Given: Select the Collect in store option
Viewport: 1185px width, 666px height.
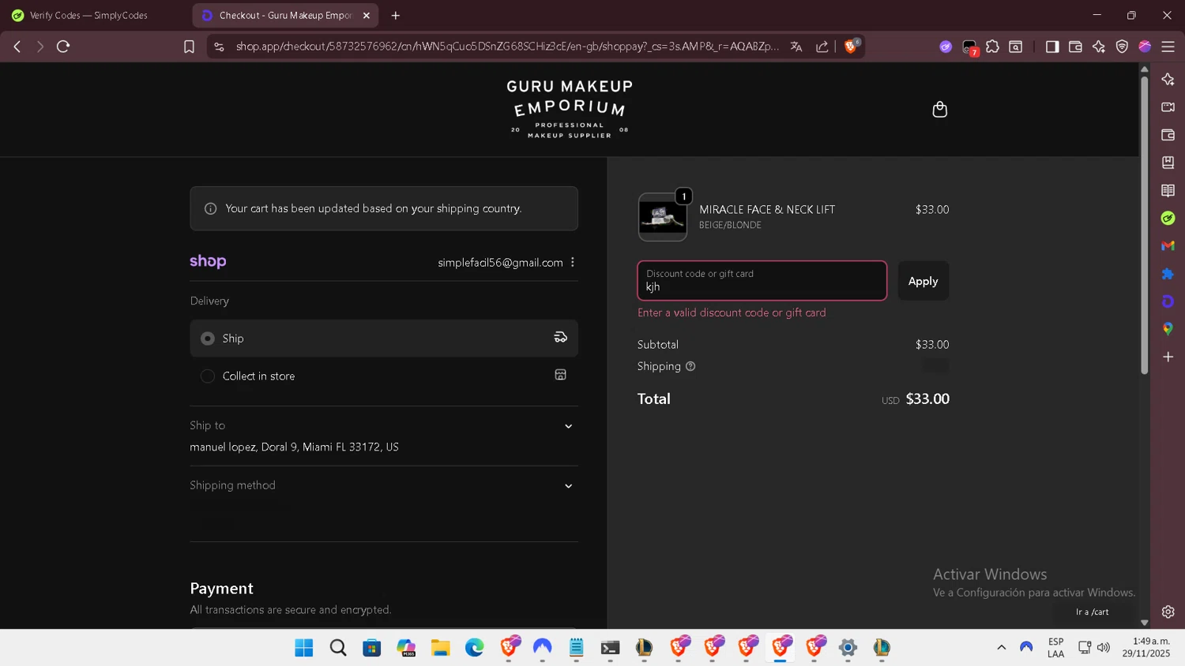Looking at the screenshot, I should [x=384, y=376].
